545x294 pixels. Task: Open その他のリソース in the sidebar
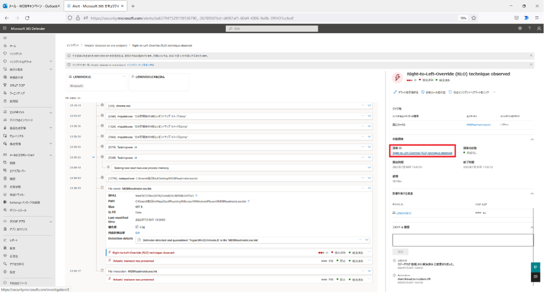(x=18, y=283)
